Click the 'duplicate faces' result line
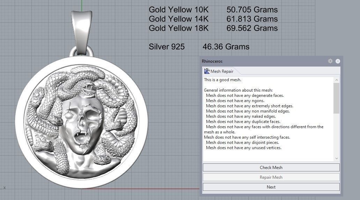Image resolution: width=360 pixels, height=200 pixels. 243,122
